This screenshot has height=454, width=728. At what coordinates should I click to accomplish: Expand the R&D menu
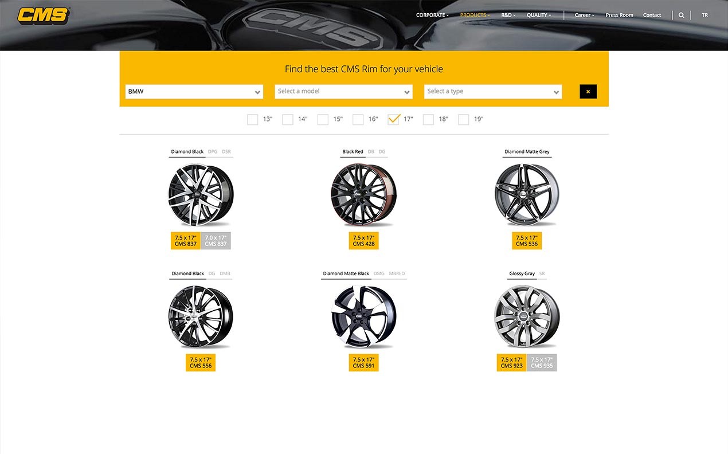[508, 15]
